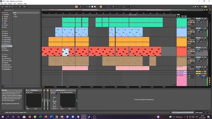Toggle the yellow Follow button in transport
The width and height of the screenshot is (212, 119).
77,7
